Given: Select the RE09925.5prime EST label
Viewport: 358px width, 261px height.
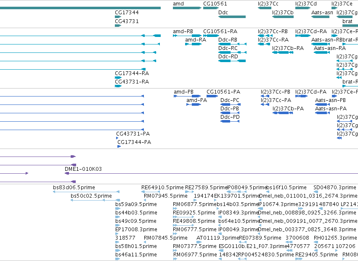Looking at the screenshot, I should click(x=194, y=213).
